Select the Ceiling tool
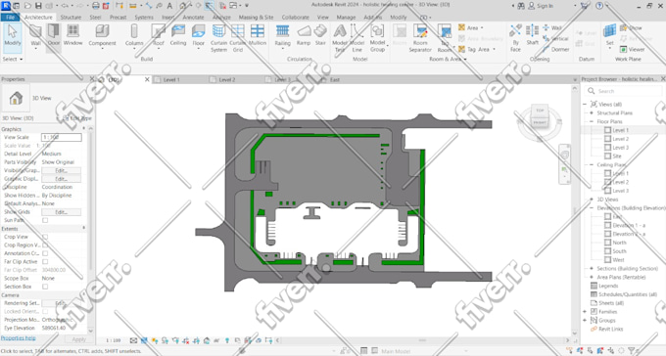The image size is (666, 356). (178, 35)
